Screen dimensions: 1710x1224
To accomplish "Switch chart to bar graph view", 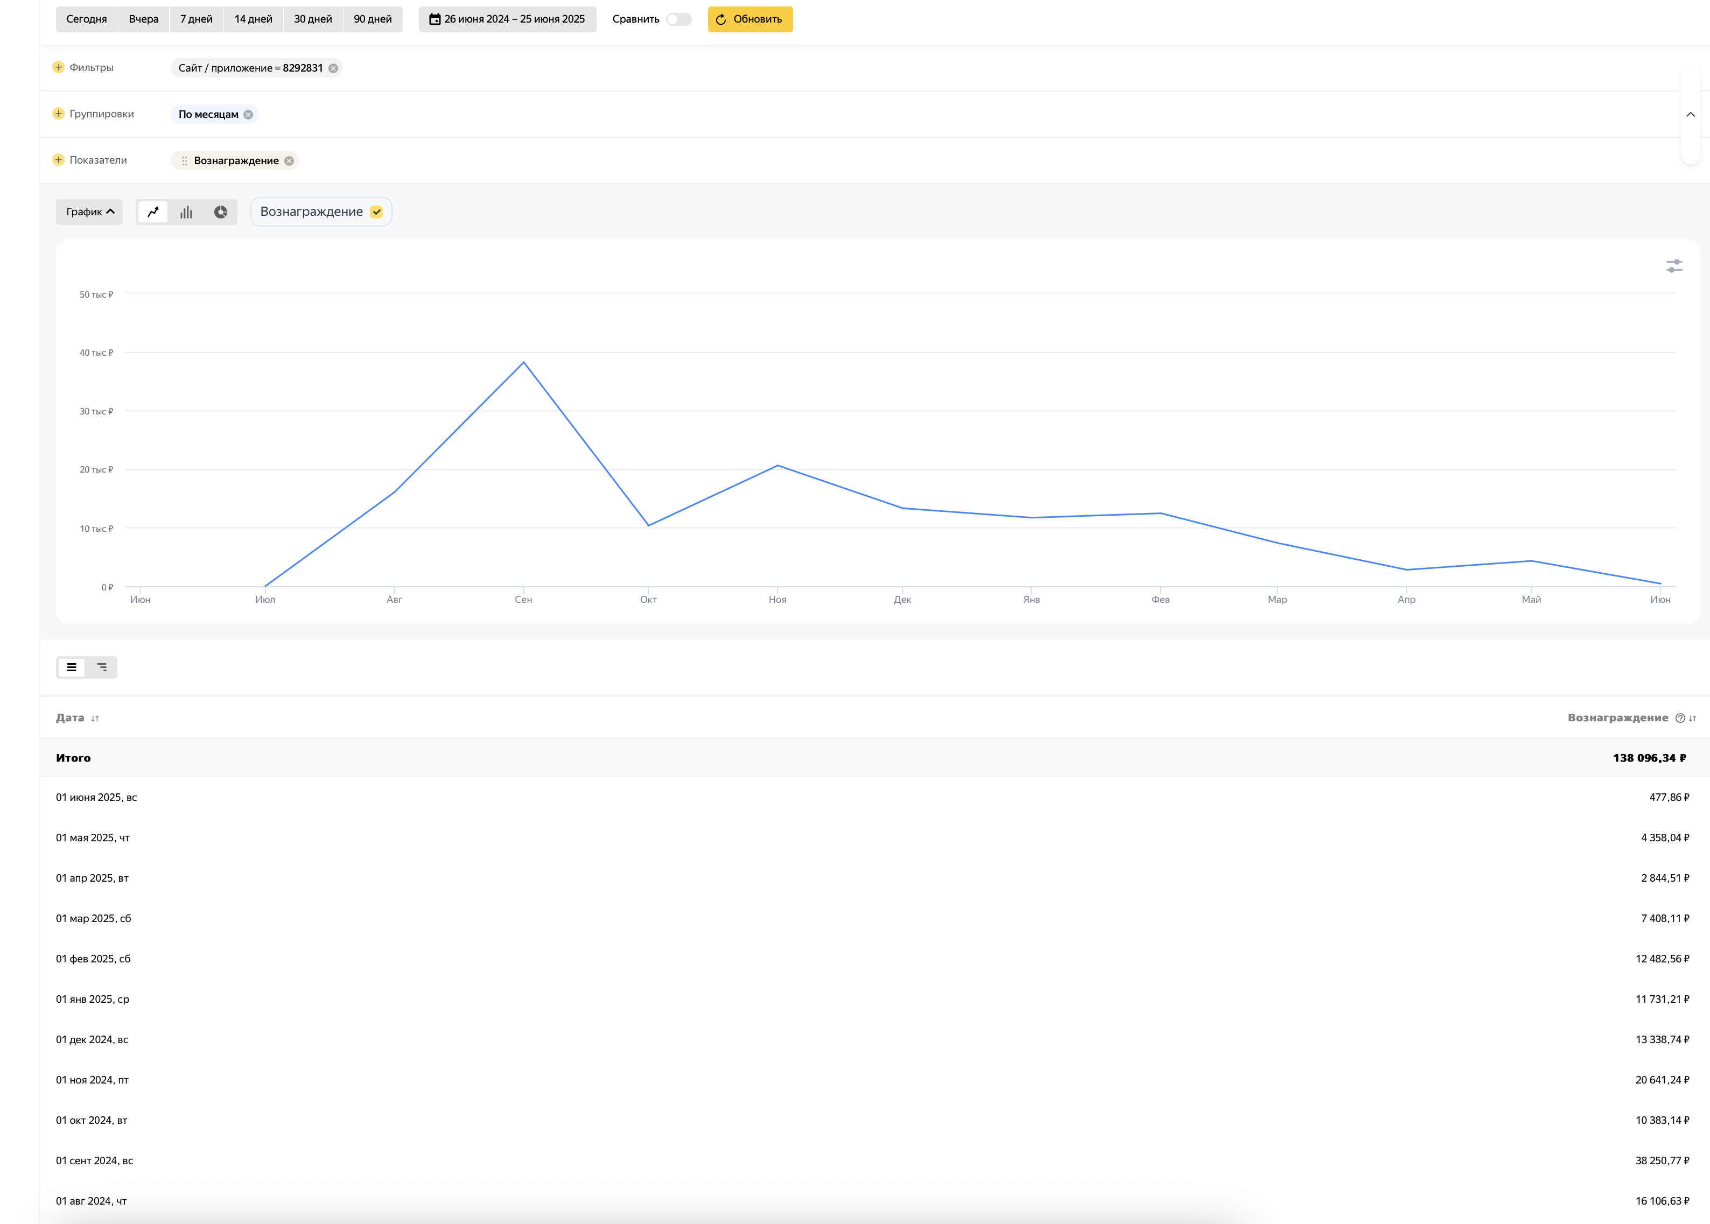I will coord(186,212).
